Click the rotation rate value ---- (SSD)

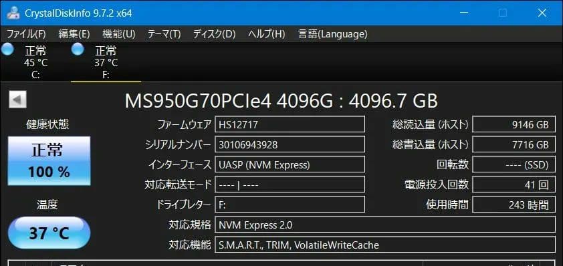[x=514, y=165]
